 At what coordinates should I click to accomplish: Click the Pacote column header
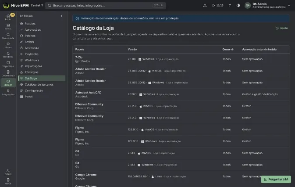click(80, 49)
